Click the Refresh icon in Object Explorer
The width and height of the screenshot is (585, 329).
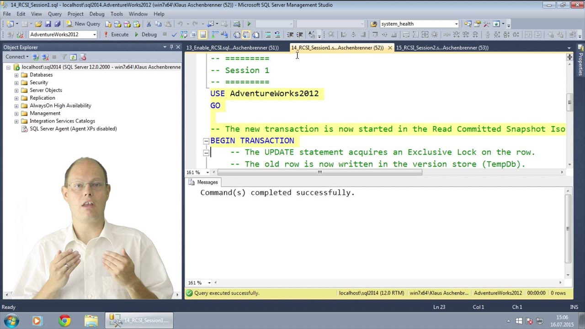73,57
